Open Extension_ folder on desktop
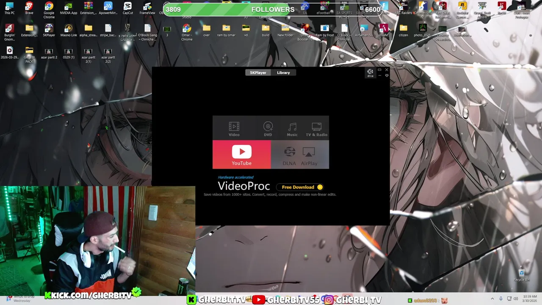The width and height of the screenshot is (542, 305). point(29,30)
